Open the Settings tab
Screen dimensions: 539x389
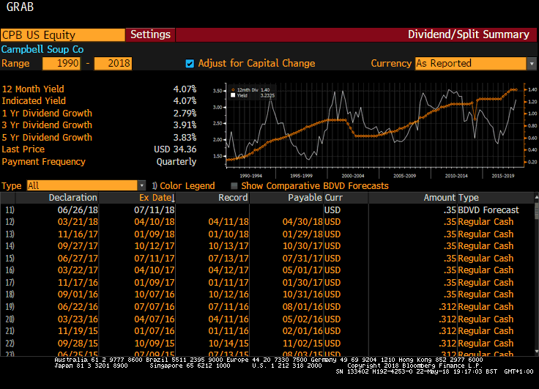click(x=150, y=34)
